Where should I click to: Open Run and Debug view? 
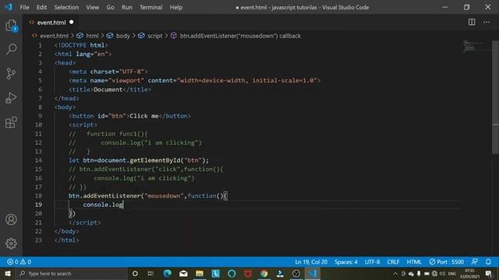point(11,98)
